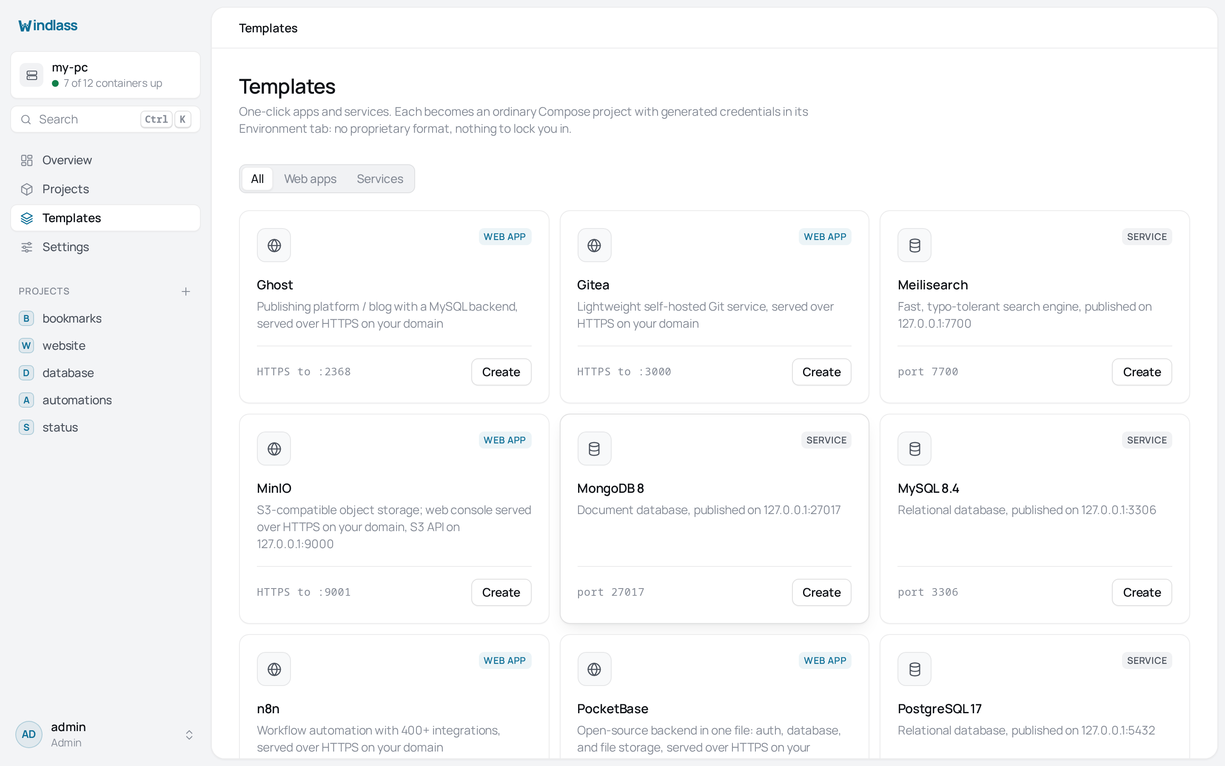Screen dimensions: 1225x766
Task: Create the Gitea template
Action: point(822,372)
